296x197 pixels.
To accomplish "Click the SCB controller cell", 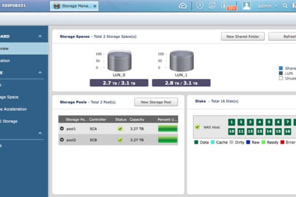I will click(93, 140).
